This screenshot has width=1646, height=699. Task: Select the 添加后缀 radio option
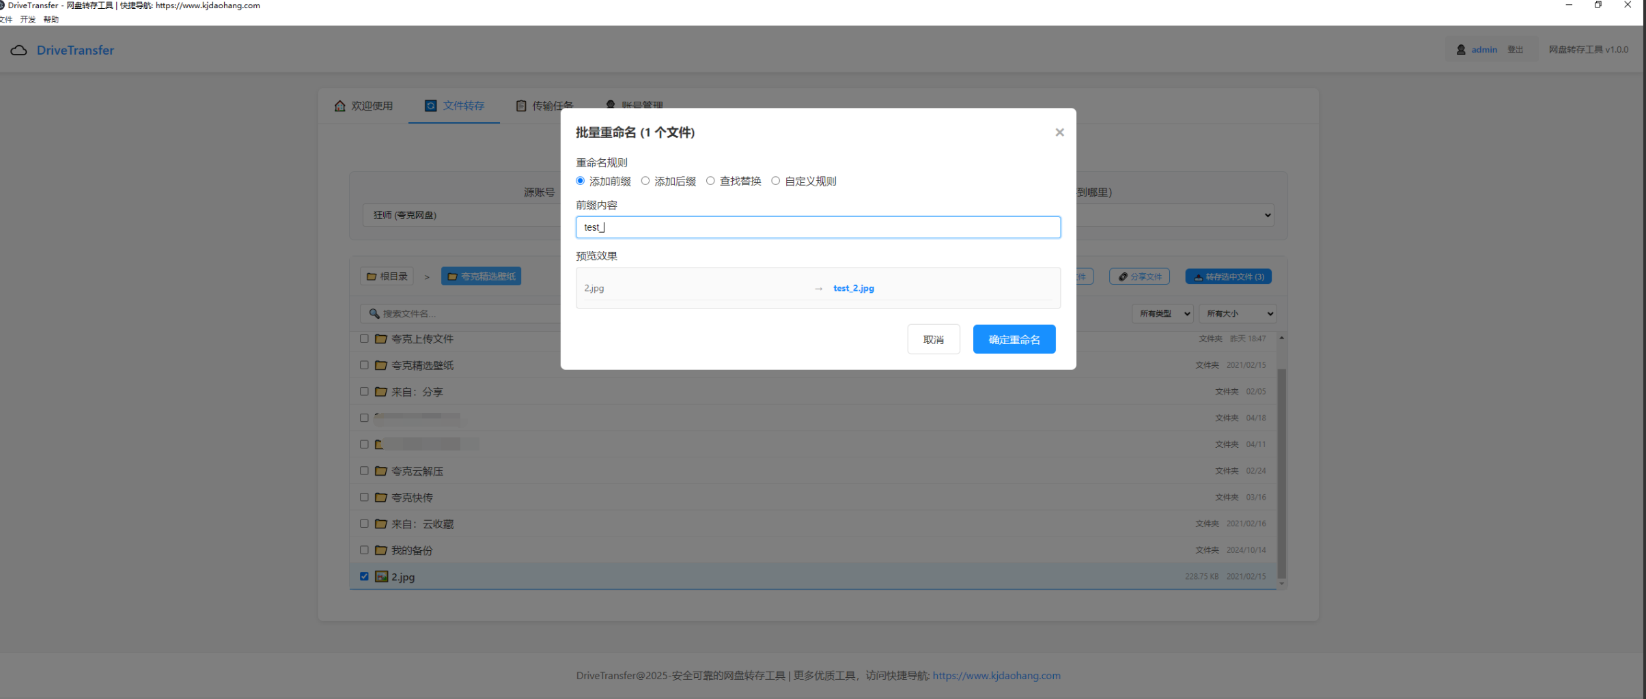(x=645, y=181)
